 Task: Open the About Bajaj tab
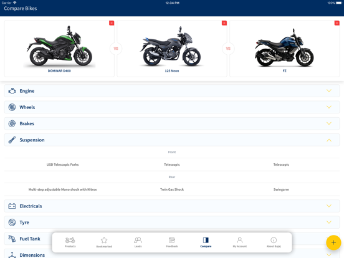coord(274,242)
